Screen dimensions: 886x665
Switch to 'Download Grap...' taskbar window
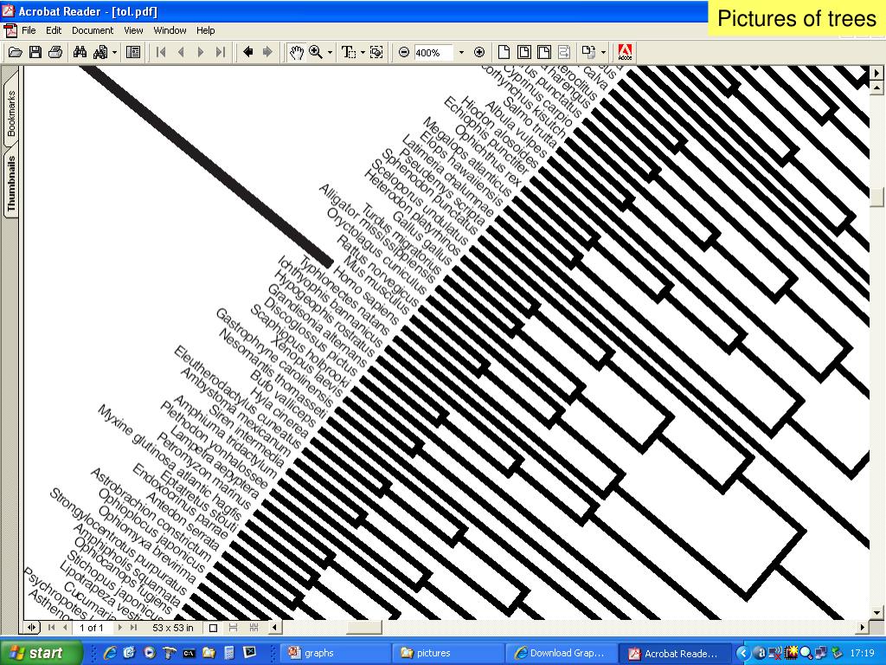561,653
